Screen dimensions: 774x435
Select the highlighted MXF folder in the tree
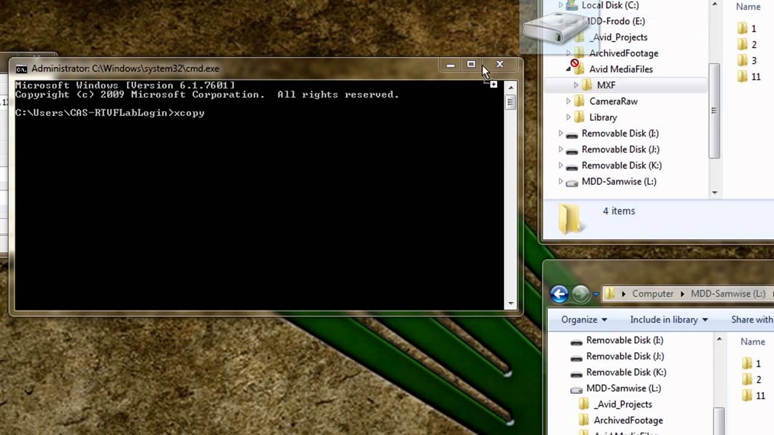point(606,85)
